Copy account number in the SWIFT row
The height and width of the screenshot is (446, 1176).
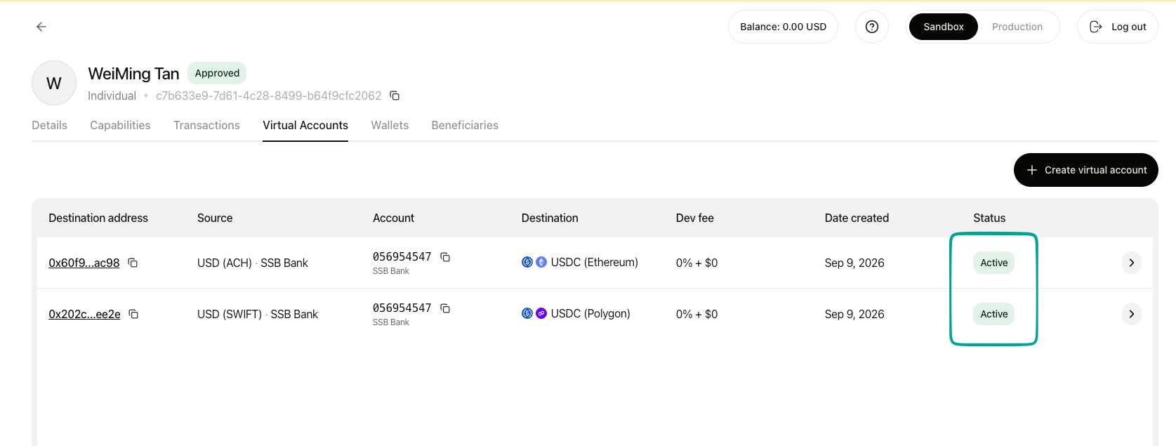(445, 308)
